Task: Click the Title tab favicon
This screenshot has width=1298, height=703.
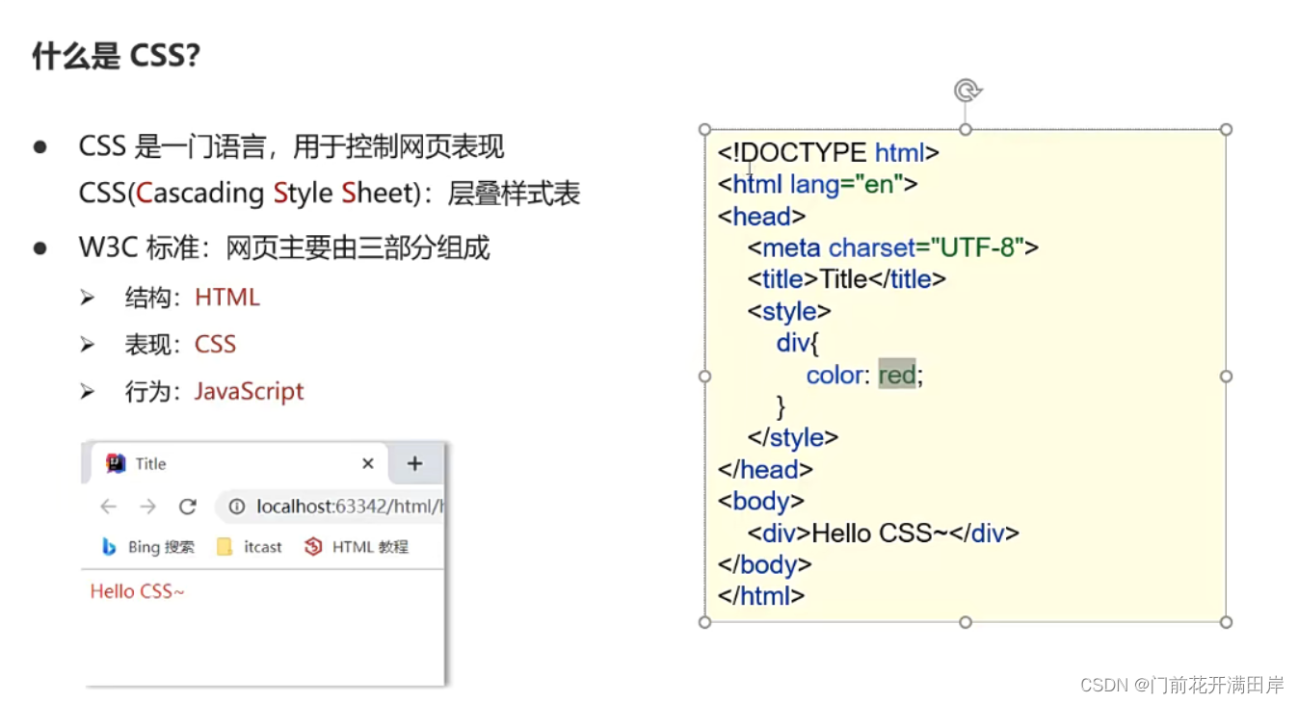Action: pyautogui.click(x=116, y=463)
